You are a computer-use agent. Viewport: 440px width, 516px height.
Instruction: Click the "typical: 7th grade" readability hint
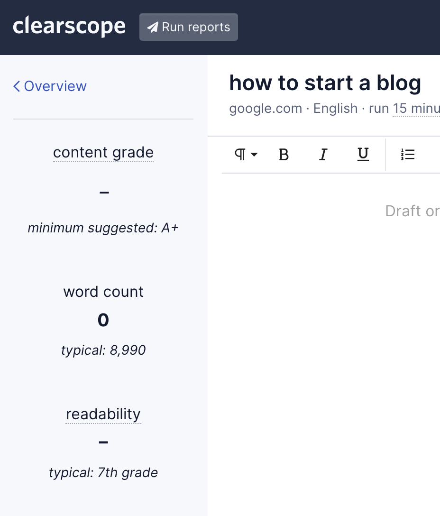103,473
